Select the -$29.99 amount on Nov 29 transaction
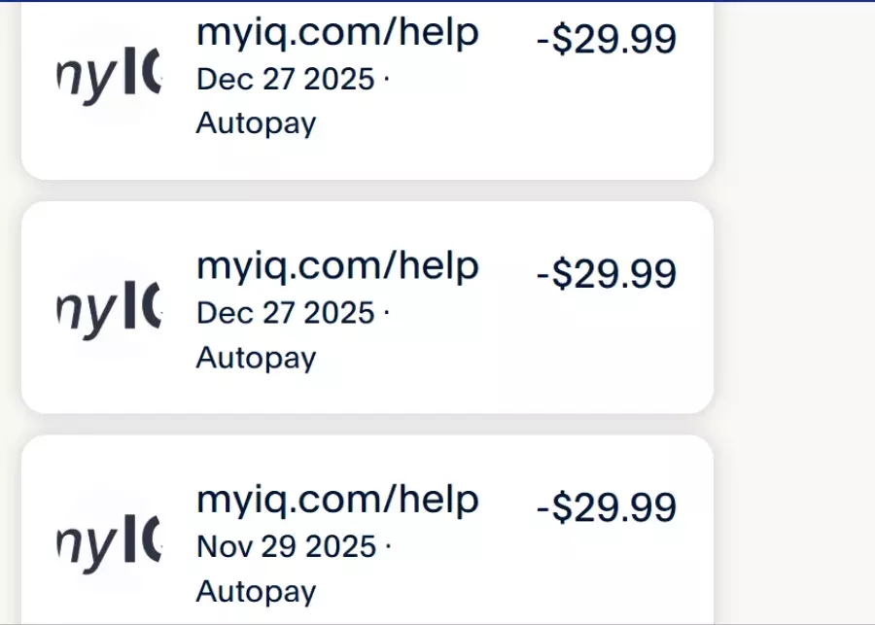The image size is (875, 625). point(606,508)
